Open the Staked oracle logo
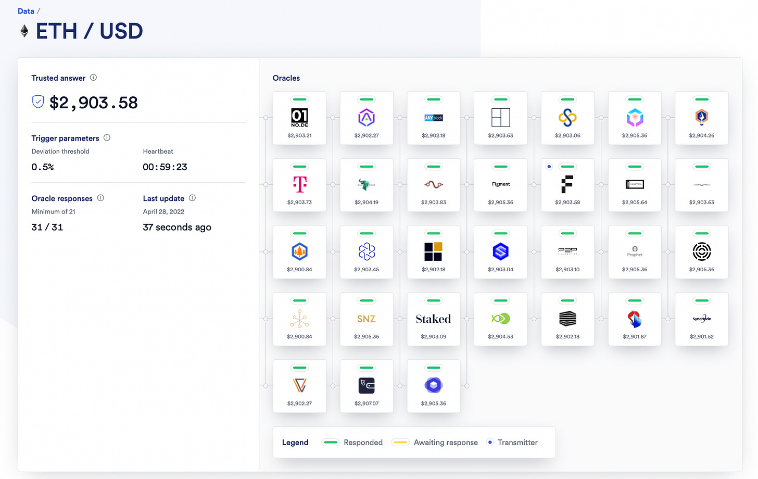Screen dimensions: 758x479 pos(434,319)
